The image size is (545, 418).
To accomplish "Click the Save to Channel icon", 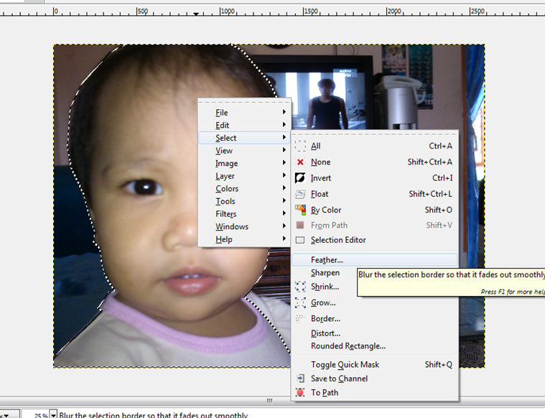I will coord(300,378).
